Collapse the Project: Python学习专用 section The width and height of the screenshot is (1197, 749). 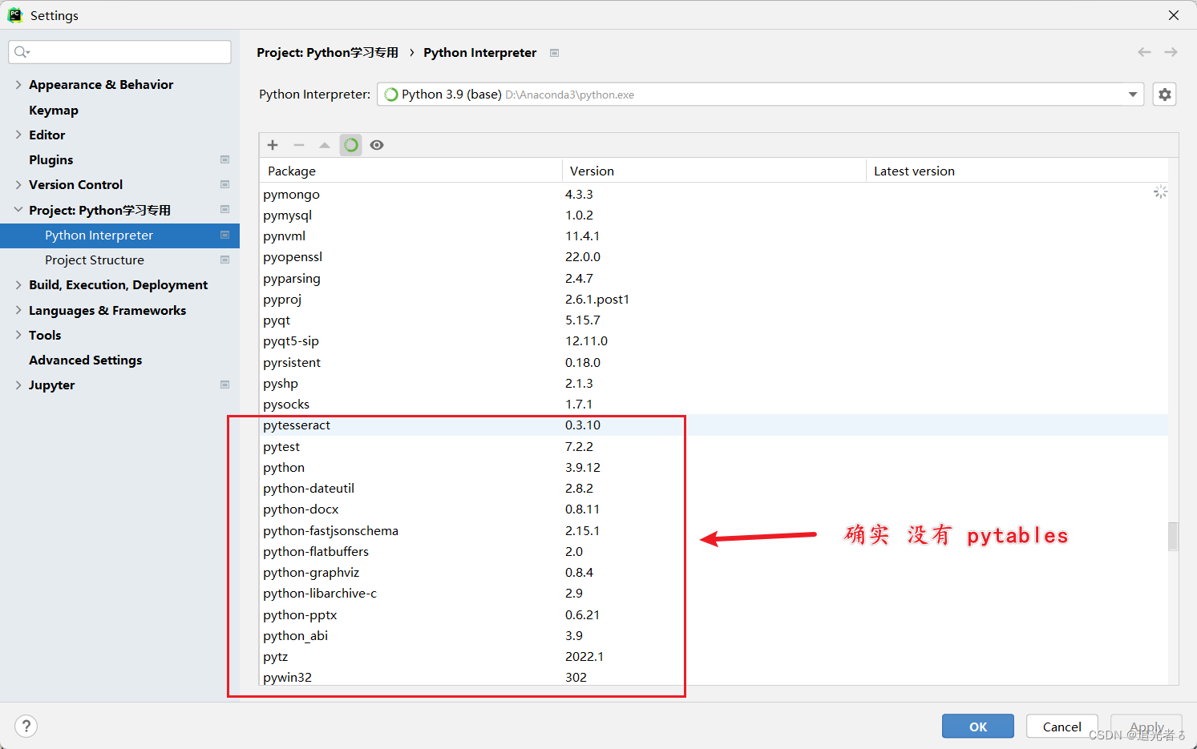(x=18, y=210)
